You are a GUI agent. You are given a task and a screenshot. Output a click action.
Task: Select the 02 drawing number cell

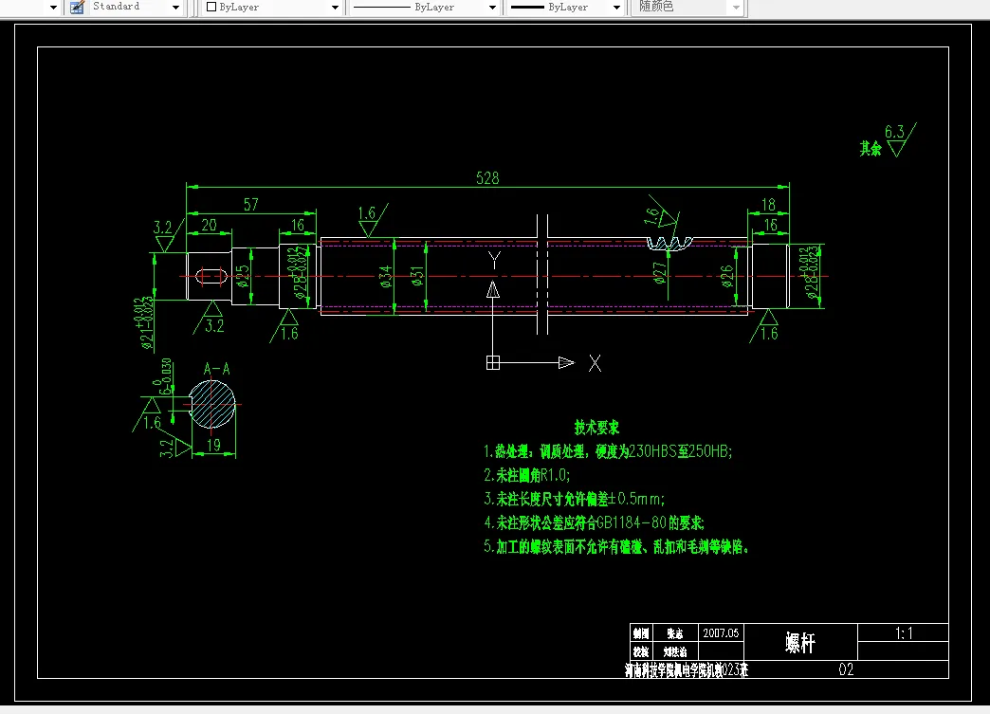(x=846, y=669)
